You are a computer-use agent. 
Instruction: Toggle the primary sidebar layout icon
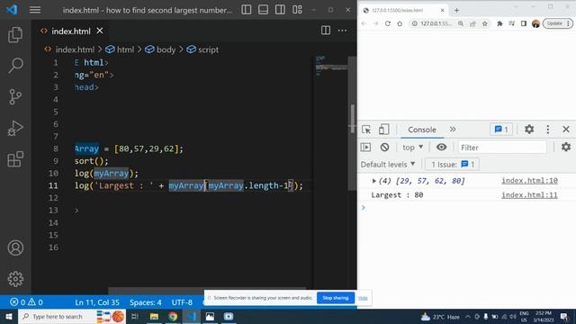click(246, 10)
